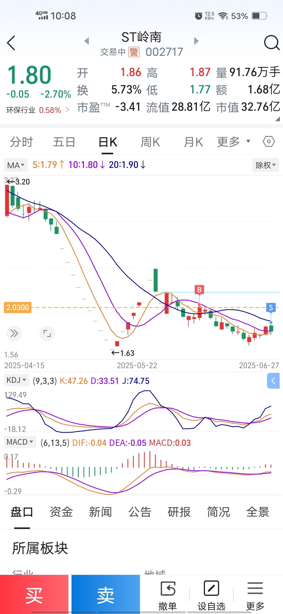The image size is (283, 614).
Task: Tap the 所属板块 section heading
Action: click(x=40, y=548)
